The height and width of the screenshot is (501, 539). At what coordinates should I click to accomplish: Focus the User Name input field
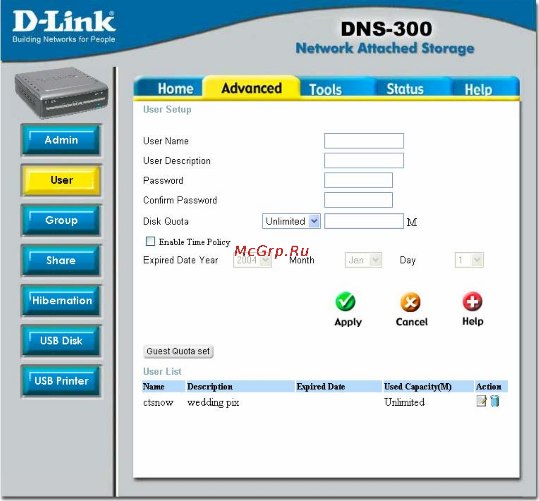click(x=364, y=141)
